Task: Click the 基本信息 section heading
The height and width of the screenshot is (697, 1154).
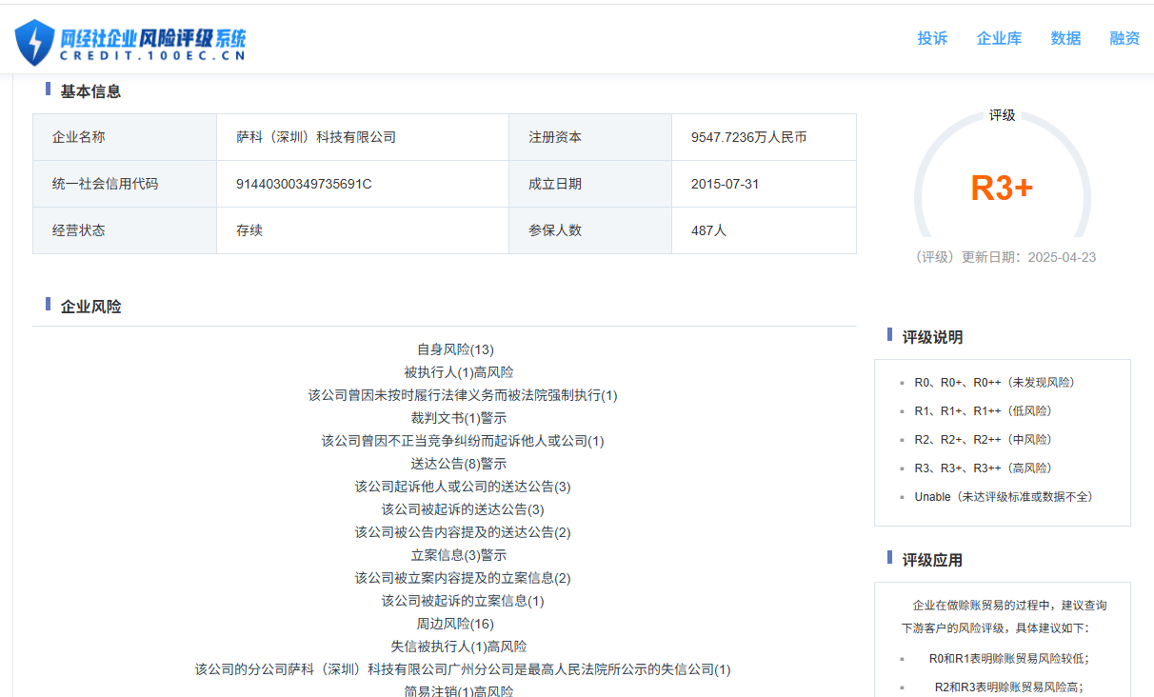Action: [90, 91]
